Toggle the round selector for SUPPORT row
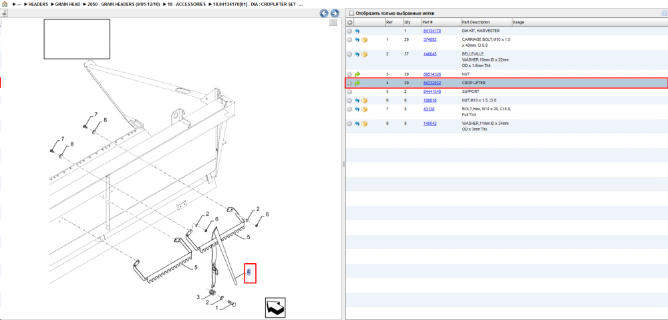This screenshot has height=320, width=668. coord(349,92)
